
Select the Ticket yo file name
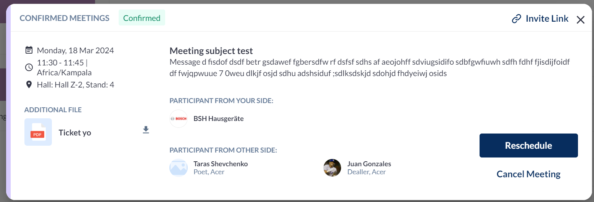tap(75, 133)
